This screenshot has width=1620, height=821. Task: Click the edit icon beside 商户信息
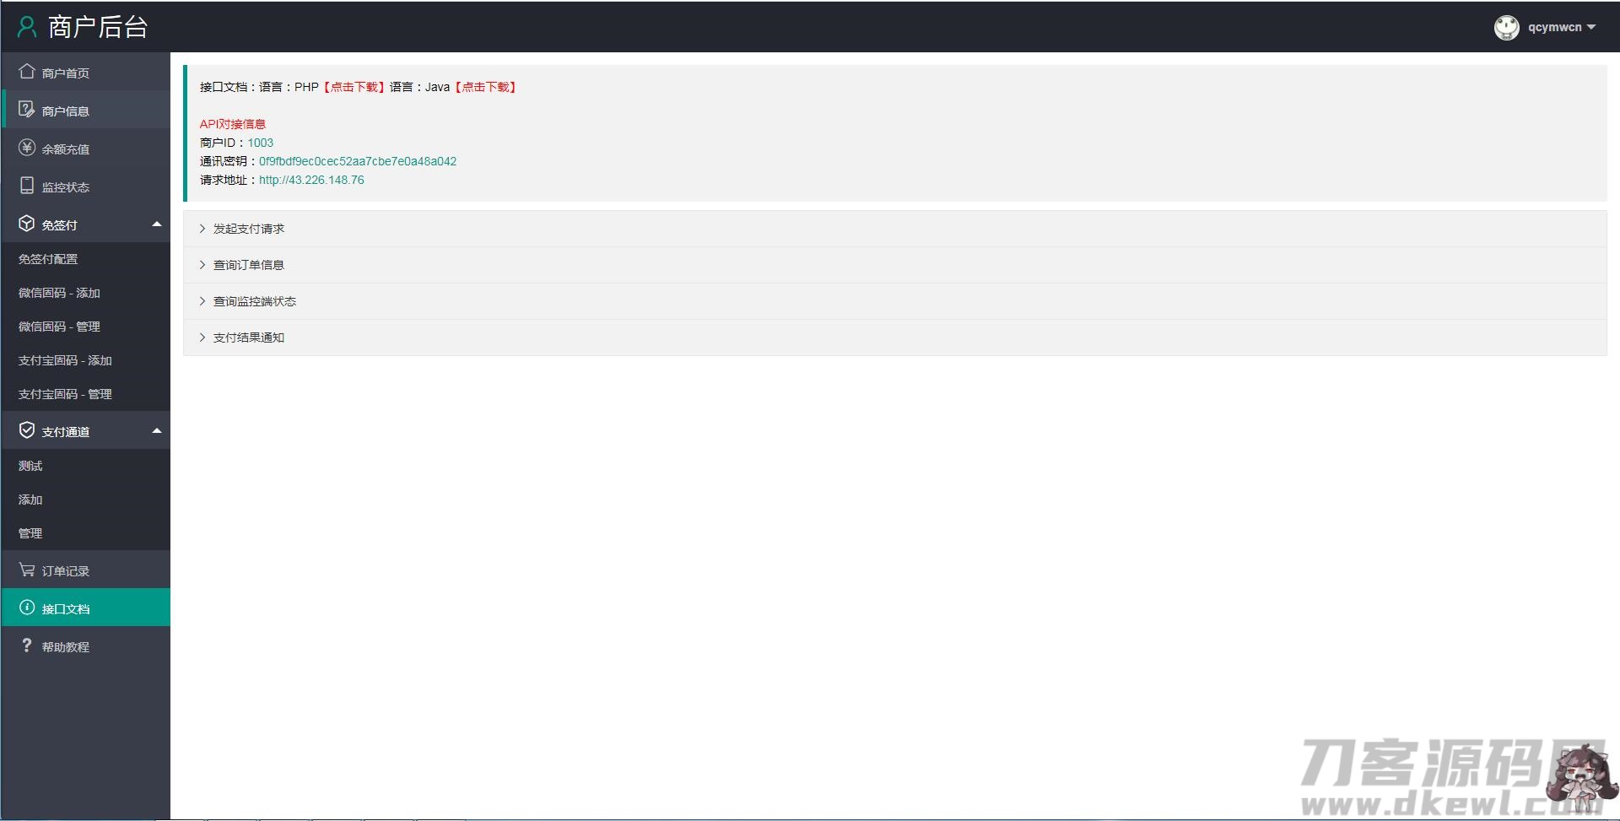coord(27,110)
